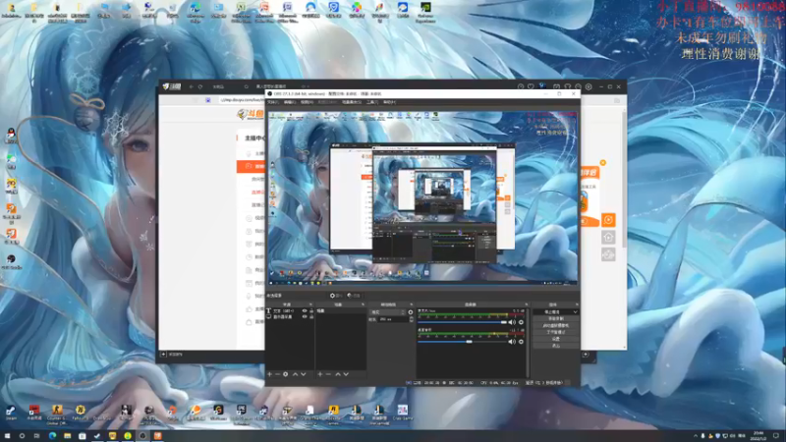The height and width of the screenshot is (442, 786).
Task: Click the orange play icon on Douyu's right edge
Action: 608,220
